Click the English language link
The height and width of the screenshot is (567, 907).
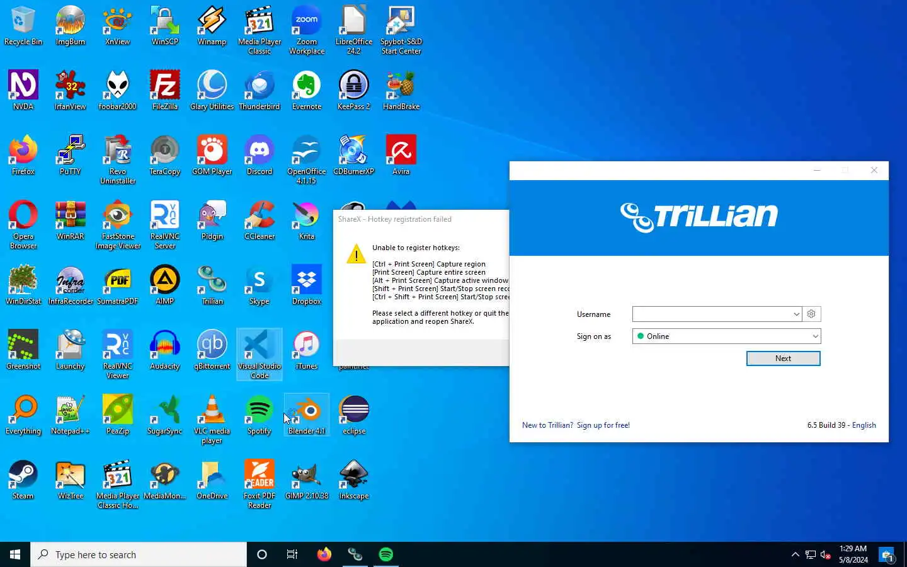pos(864,425)
